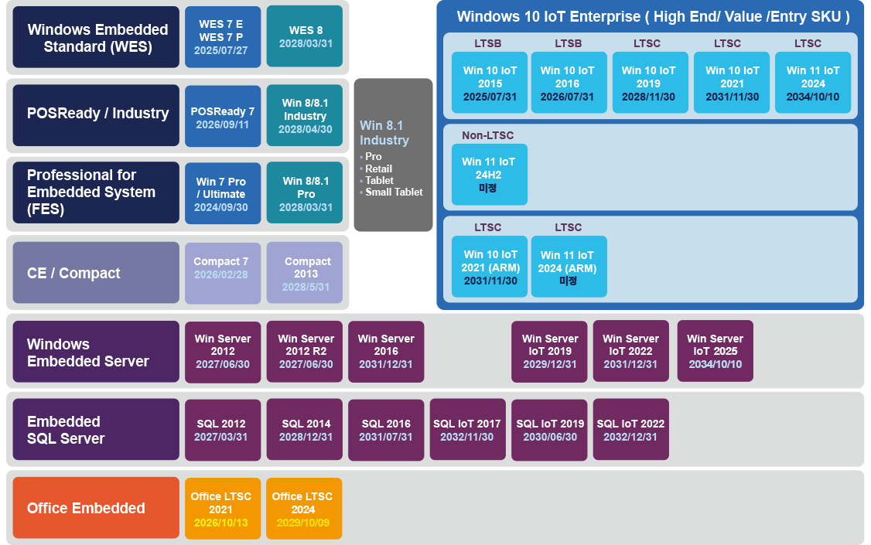This screenshot has width=871, height=545.
Task: Click the Embedded SQL Server category label
Action: [x=96, y=430]
